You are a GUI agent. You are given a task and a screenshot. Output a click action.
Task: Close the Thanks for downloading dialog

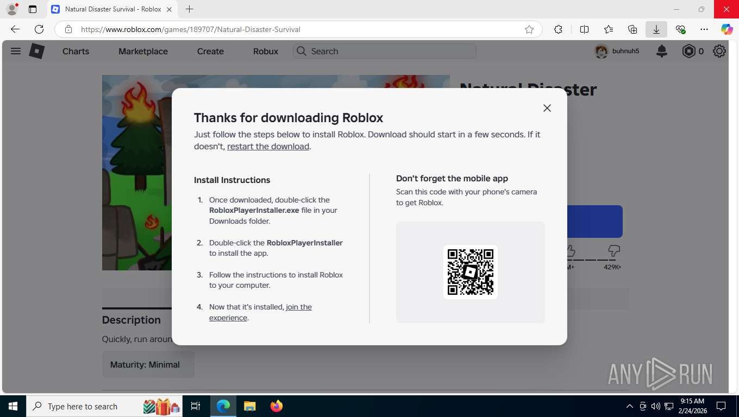[x=547, y=108]
